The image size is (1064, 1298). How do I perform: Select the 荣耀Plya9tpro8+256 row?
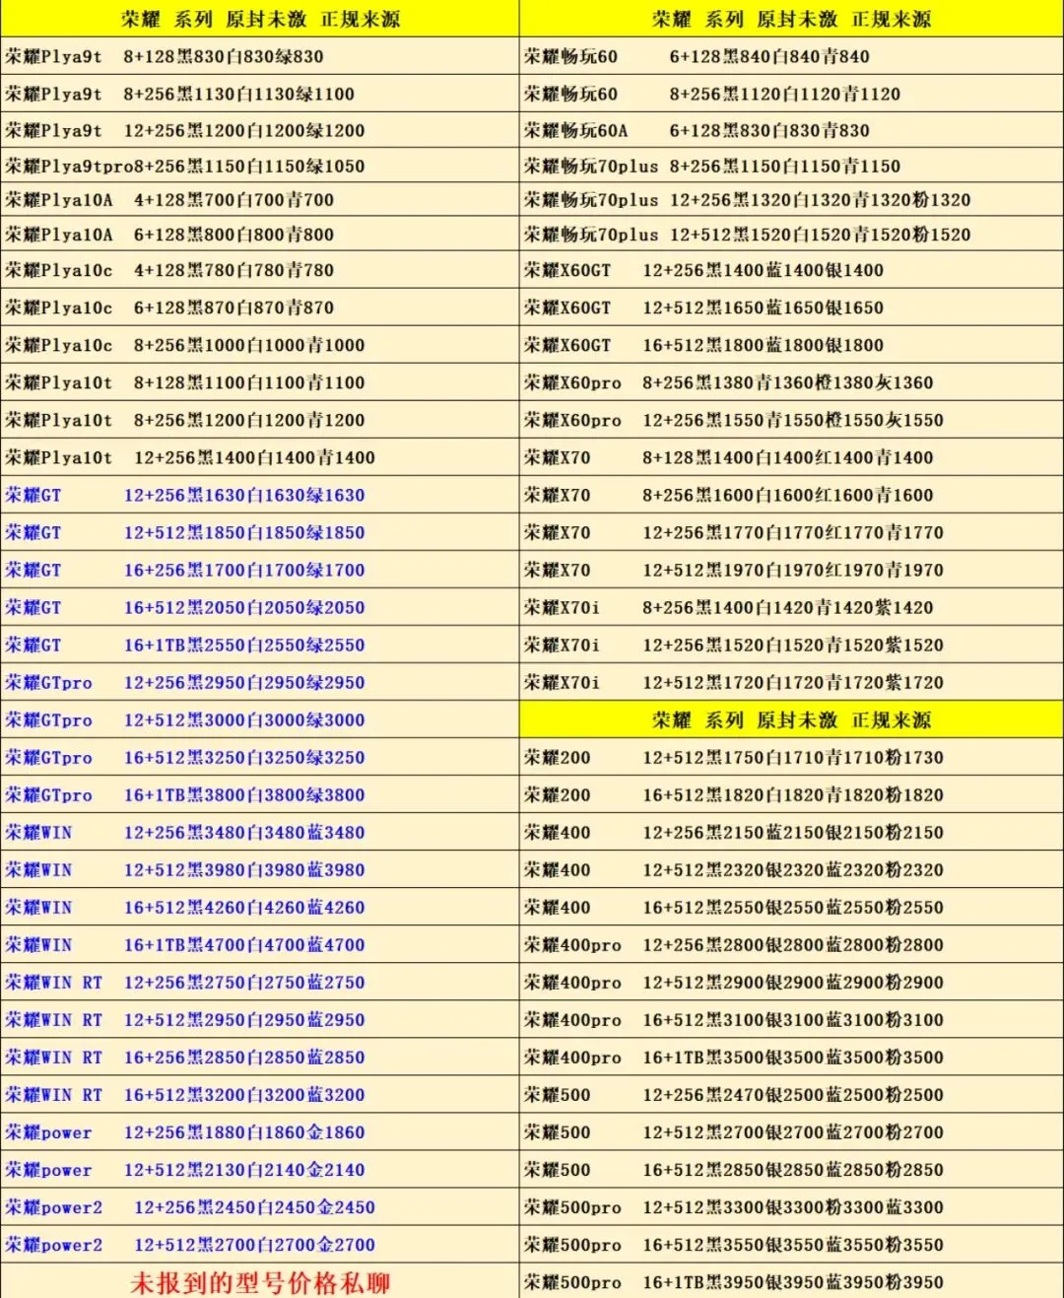260,166
